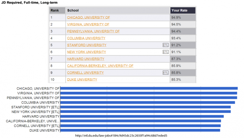Click chart label VIRGINIA, UNIVERSITY OF
Screen dimensions: 244x138
coord(38,93)
